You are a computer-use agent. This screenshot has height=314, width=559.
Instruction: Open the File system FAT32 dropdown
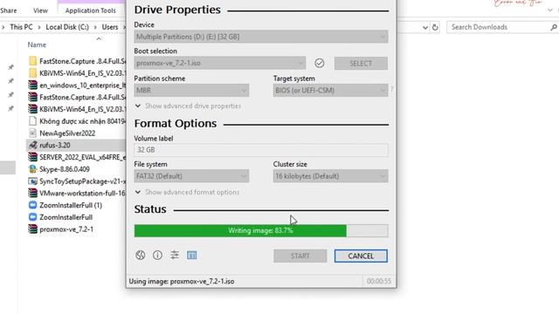(x=191, y=176)
